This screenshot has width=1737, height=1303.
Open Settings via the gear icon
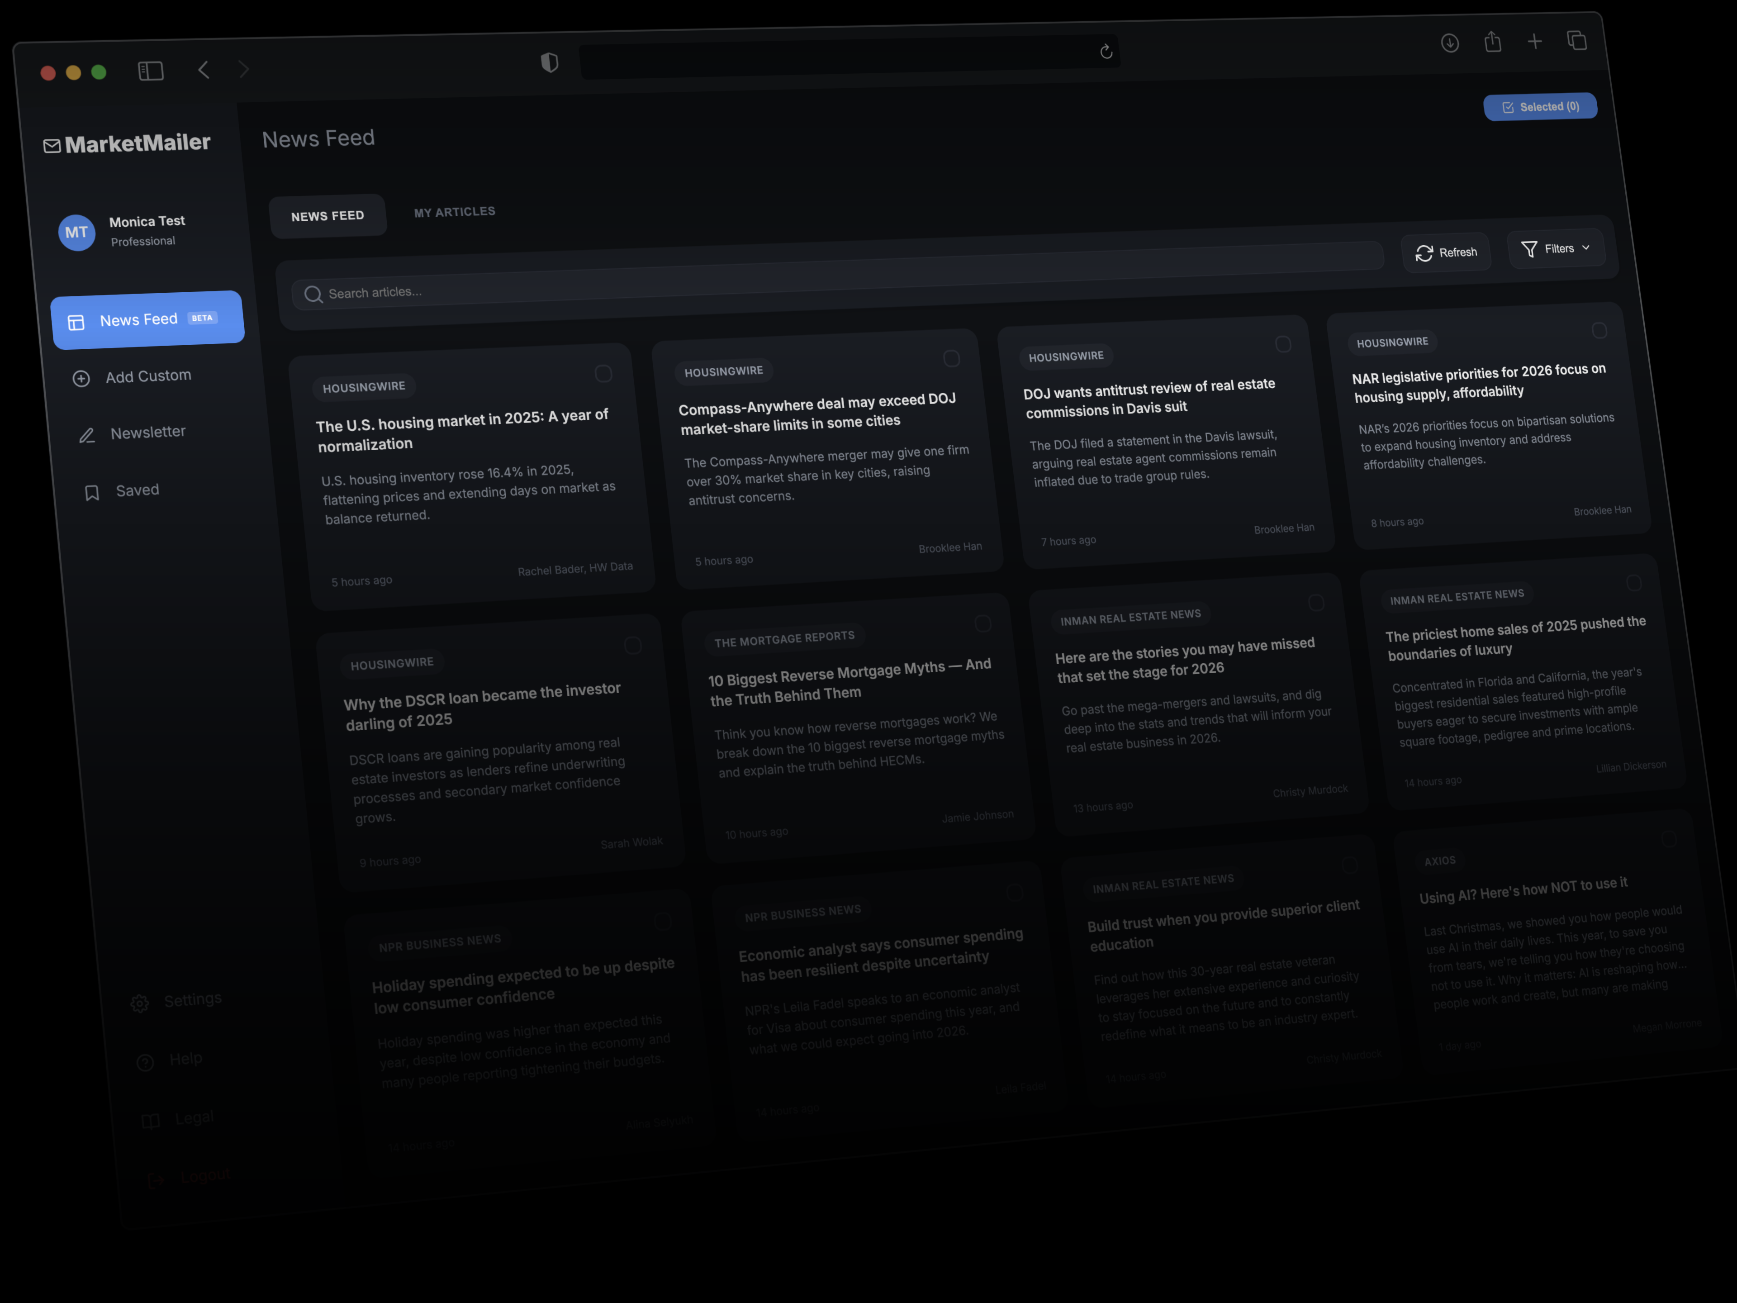coord(140,1003)
